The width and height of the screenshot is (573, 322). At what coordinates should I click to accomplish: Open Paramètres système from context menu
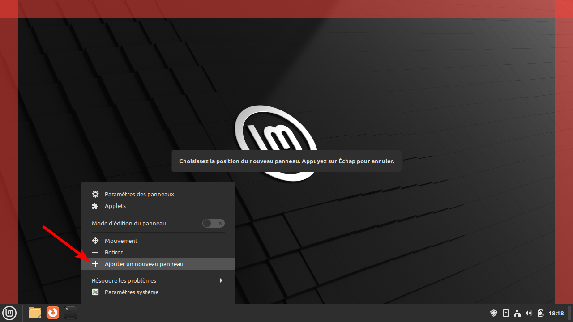(158, 292)
